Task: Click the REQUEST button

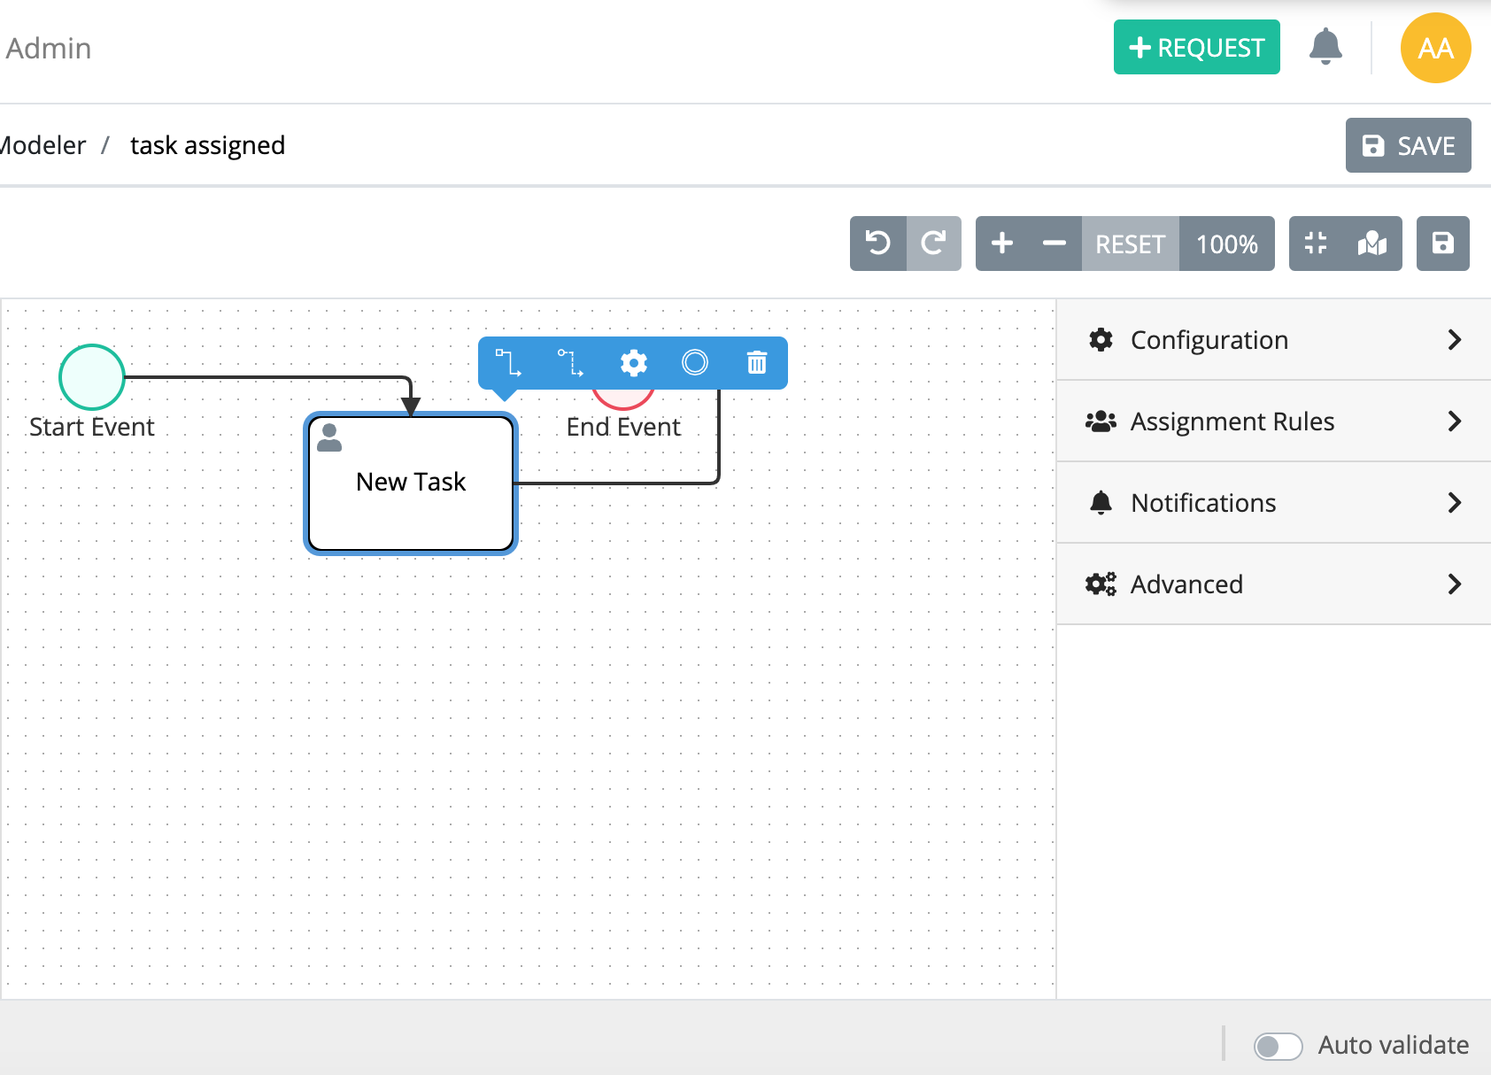Action: (1196, 47)
